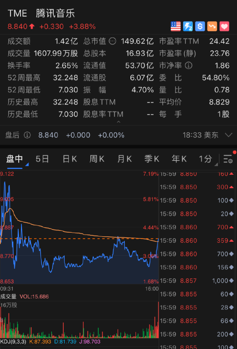Switch to the 年K yearly chart tab
The width and height of the screenshot is (237, 349).
coord(179,159)
